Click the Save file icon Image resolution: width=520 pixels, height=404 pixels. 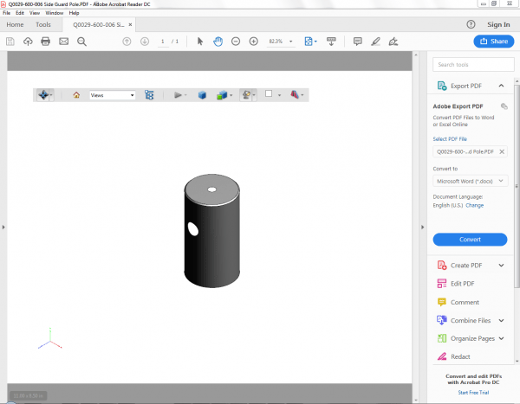(10, 42)
